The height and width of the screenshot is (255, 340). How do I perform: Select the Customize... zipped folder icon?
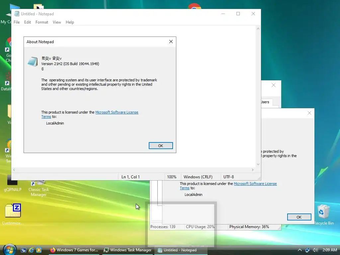pos(13,214)
